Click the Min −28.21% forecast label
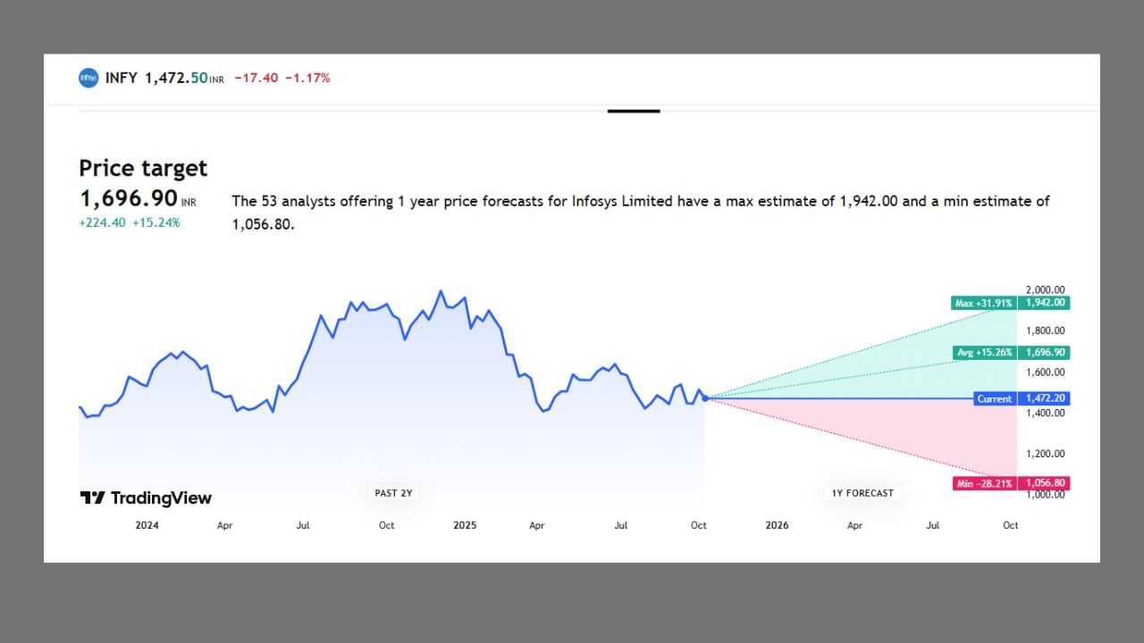1144x643 pixels. coord(984,483)
